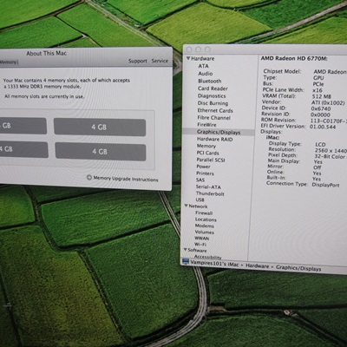Click Vampires101's iMac in path bar

click(215, 264)
